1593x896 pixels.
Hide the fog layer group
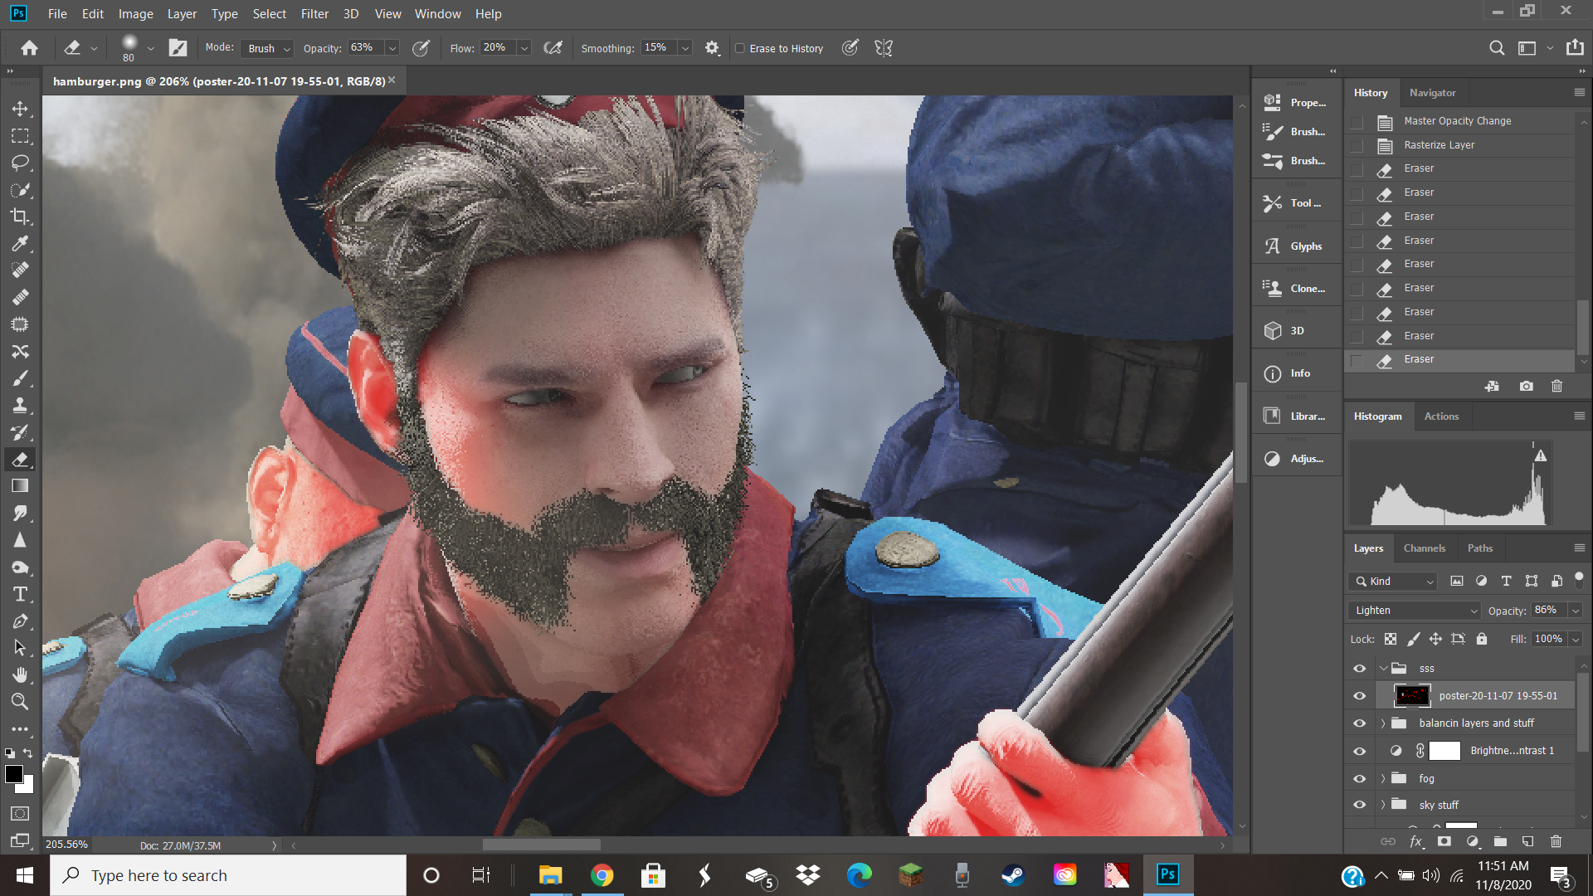pyautogui.click(x=1359, y=778)
